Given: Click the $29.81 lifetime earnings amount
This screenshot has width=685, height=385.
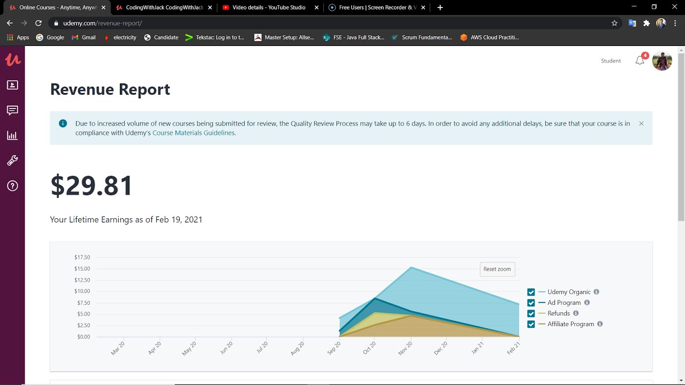Looking at the screenshot, I should coord(92,186).
